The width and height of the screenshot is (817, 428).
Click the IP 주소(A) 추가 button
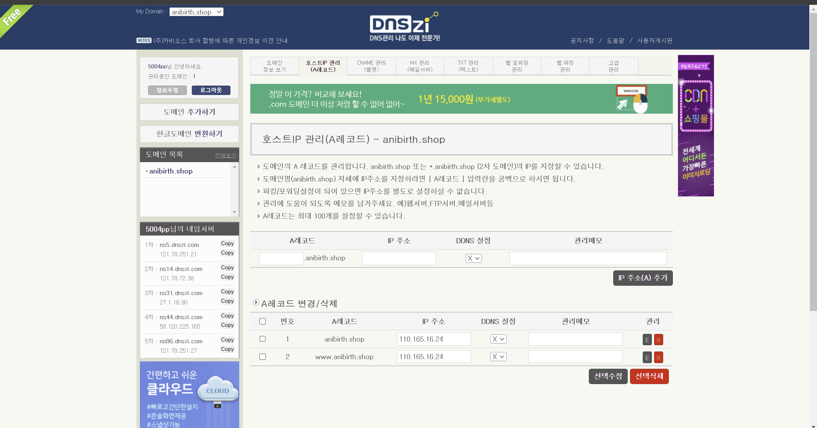pos(642,278)
